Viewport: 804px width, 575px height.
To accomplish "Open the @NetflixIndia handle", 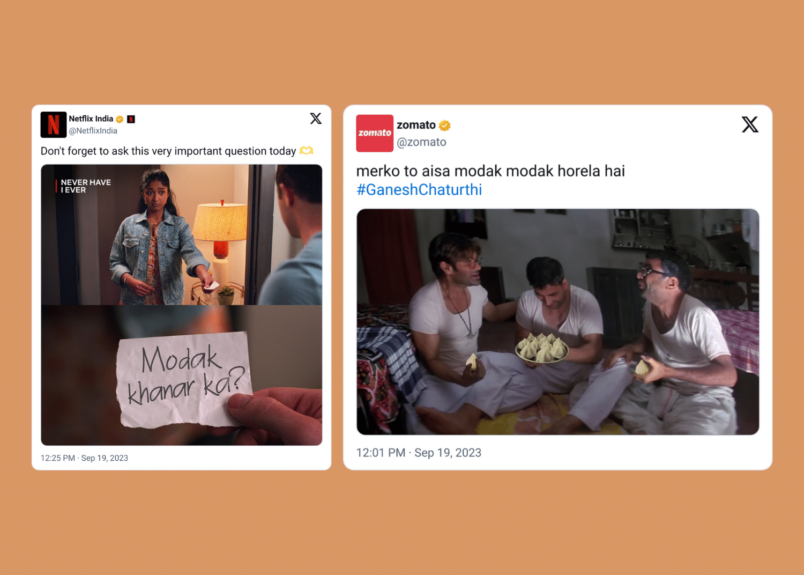I will tap(93, 131).
